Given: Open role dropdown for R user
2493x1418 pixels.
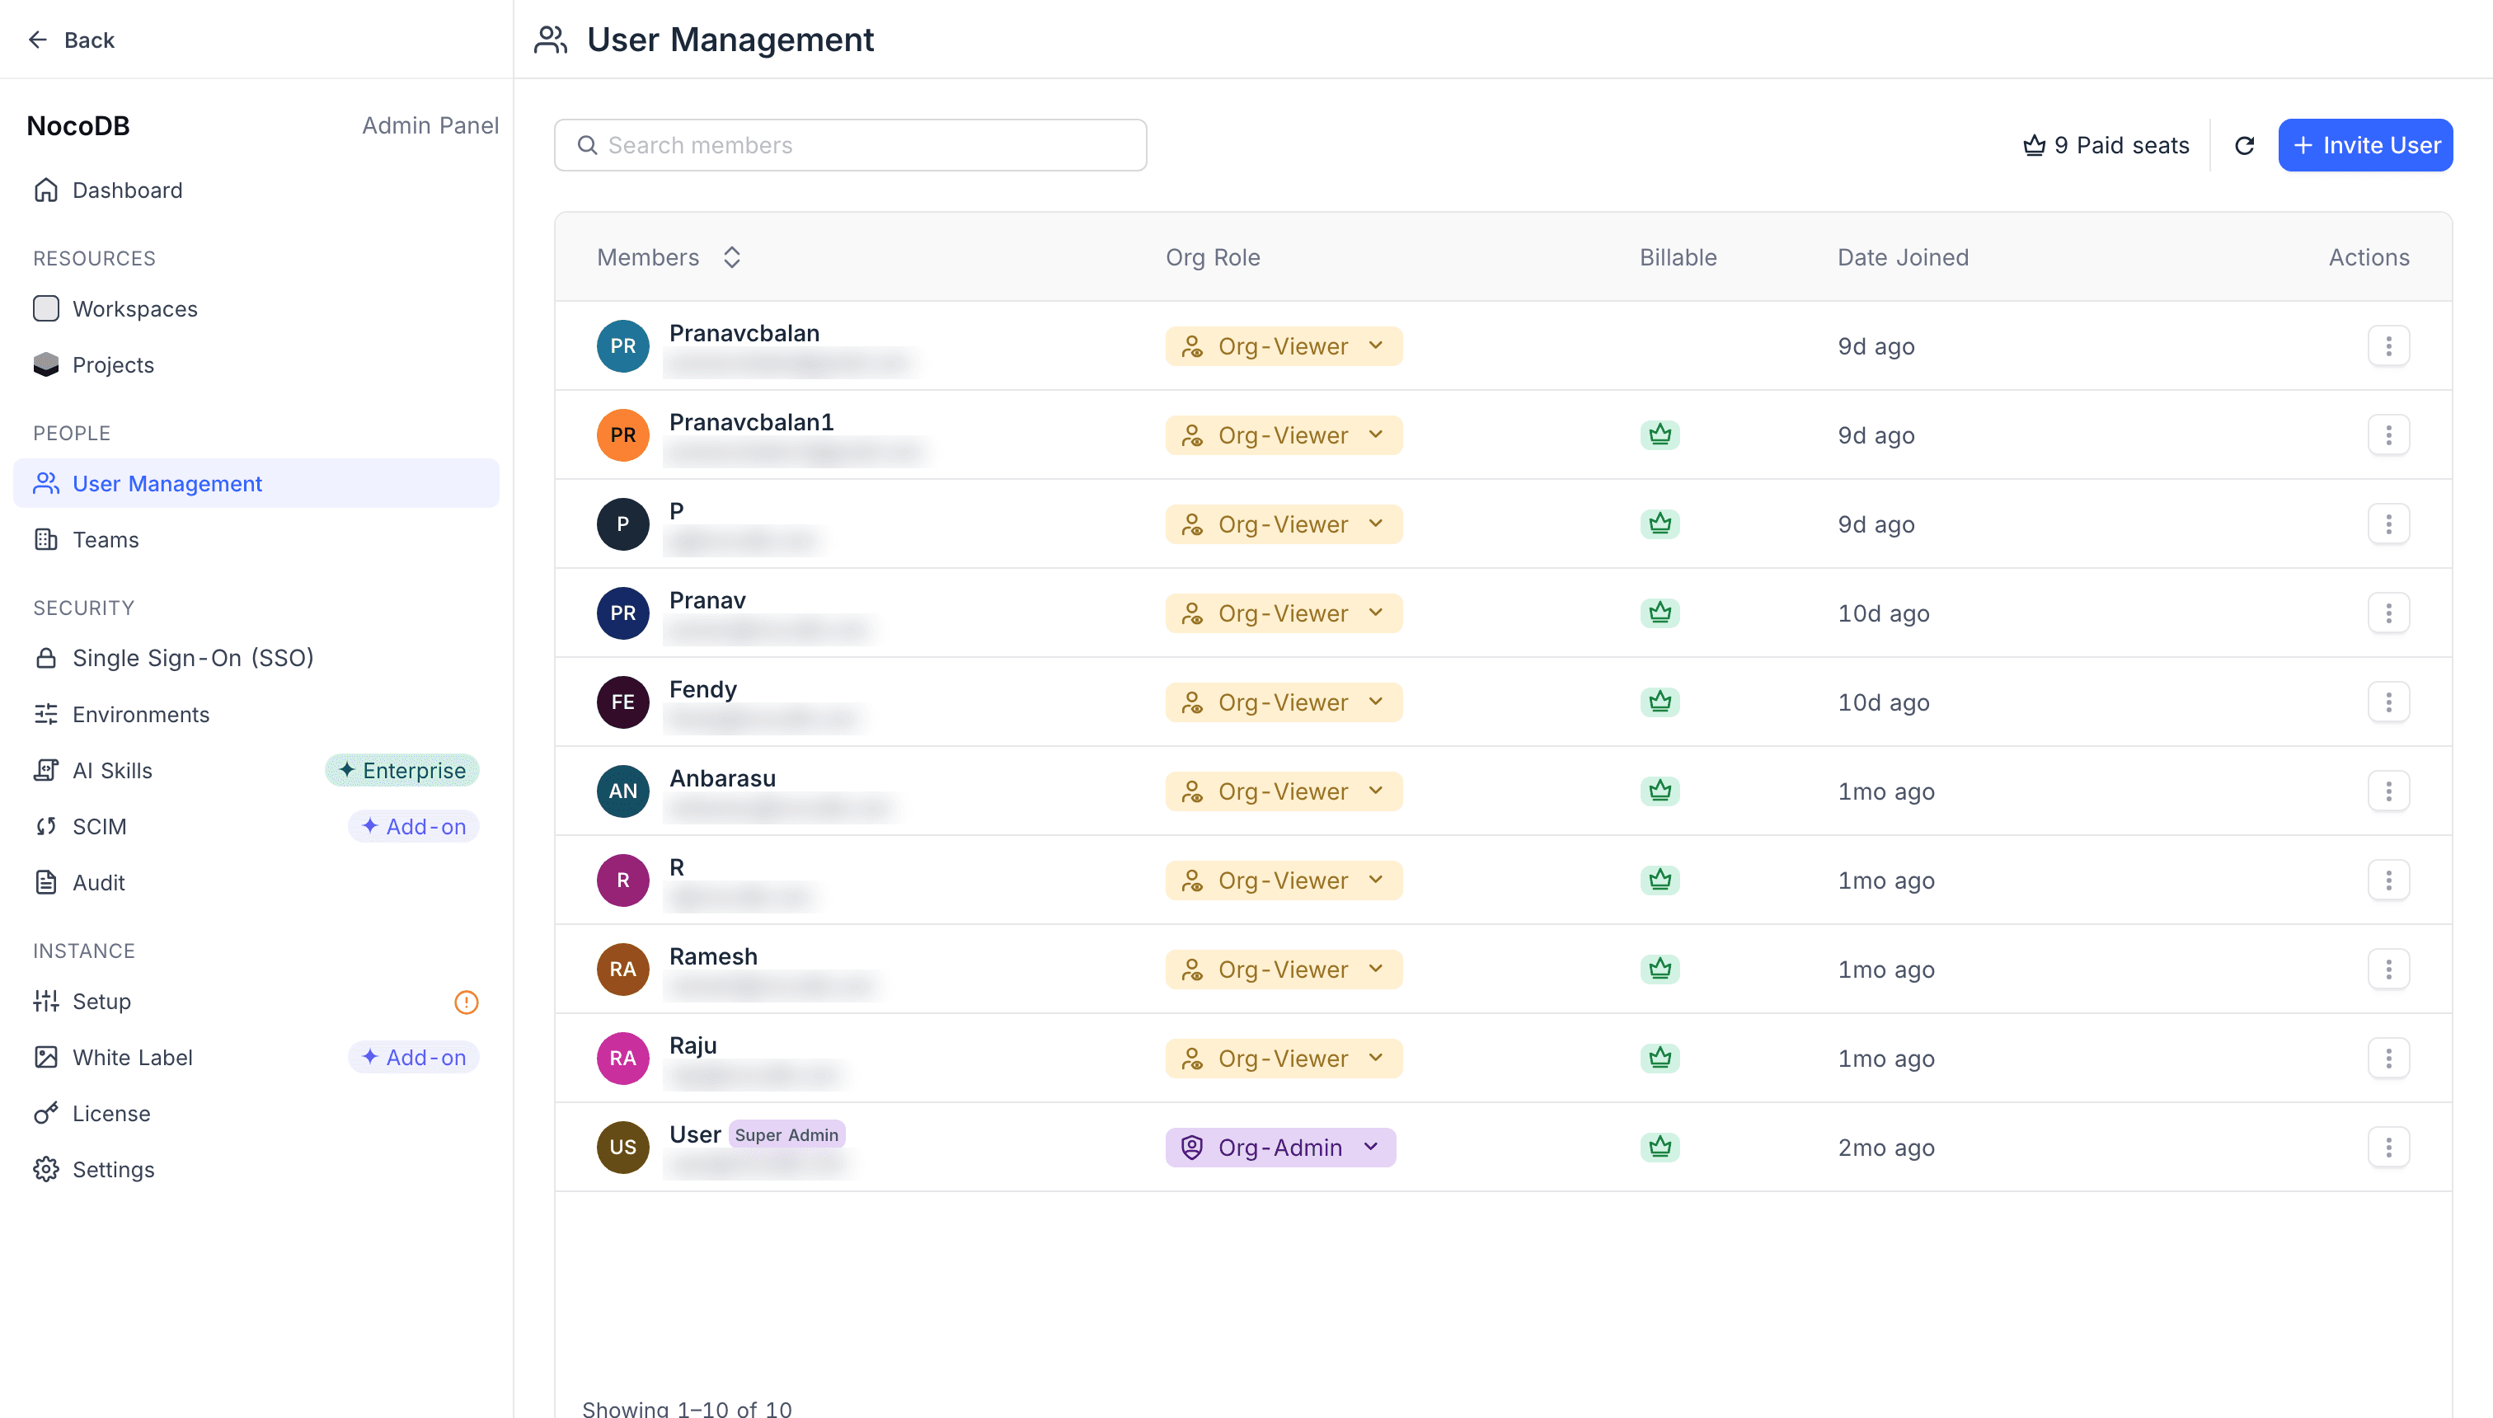Looking at the screenshot, I should (1284, 880).
